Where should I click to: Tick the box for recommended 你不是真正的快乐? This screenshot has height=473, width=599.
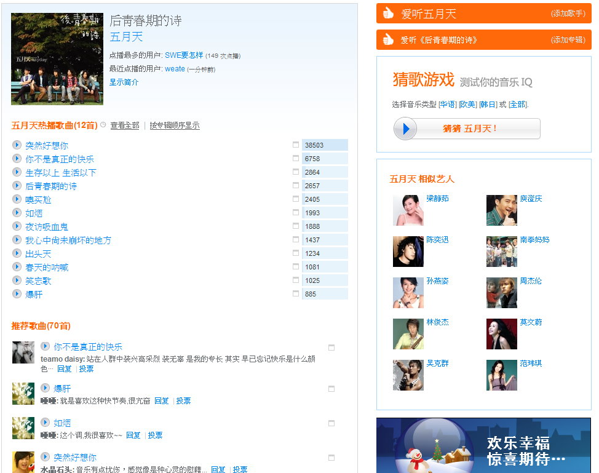click(331, 348)
